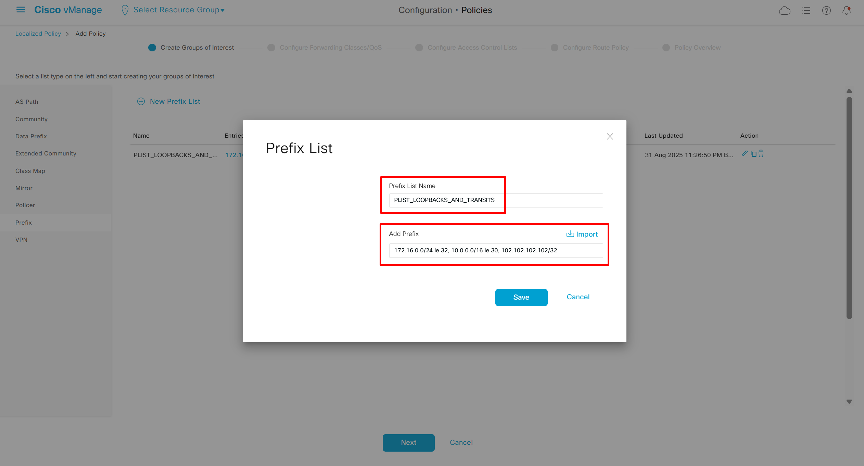864x466 pixels.
Task: Click the copy icon in the Action column
Action: click(x=753, y=154)
